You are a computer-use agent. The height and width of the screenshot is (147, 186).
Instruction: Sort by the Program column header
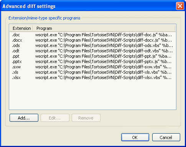tap(104, 28)
